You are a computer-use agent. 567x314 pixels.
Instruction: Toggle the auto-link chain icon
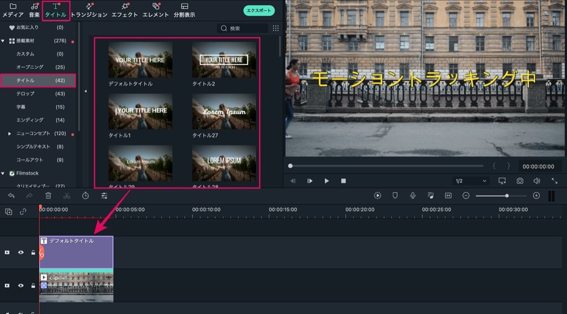tap(23, 212)
